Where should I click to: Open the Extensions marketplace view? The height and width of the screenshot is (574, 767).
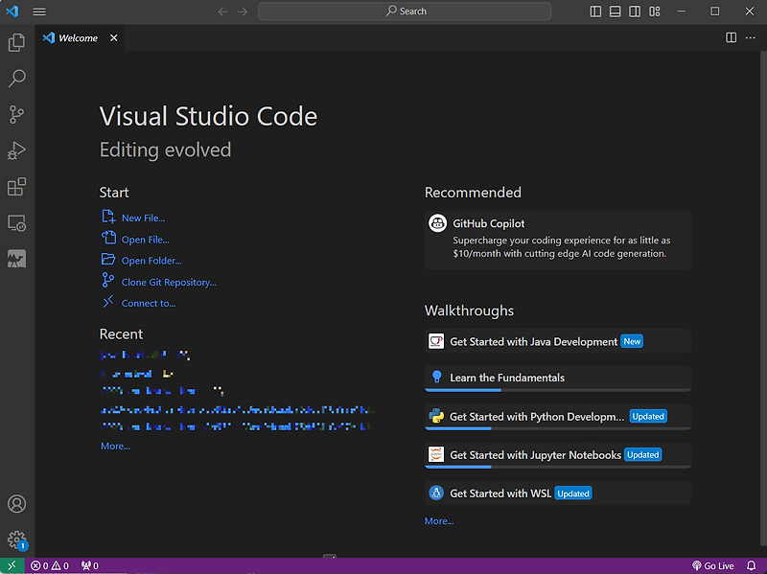[x=16, y=187]
